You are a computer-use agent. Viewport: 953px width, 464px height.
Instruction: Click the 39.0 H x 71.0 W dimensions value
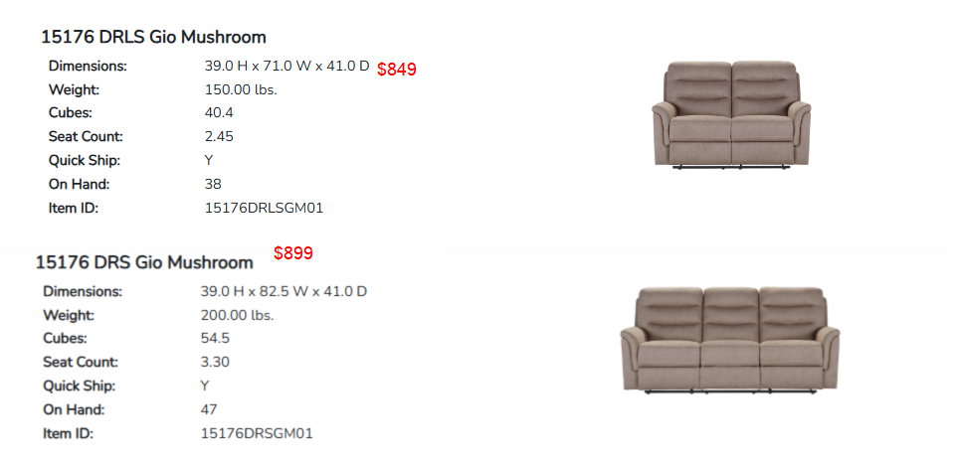pos(286,67)
